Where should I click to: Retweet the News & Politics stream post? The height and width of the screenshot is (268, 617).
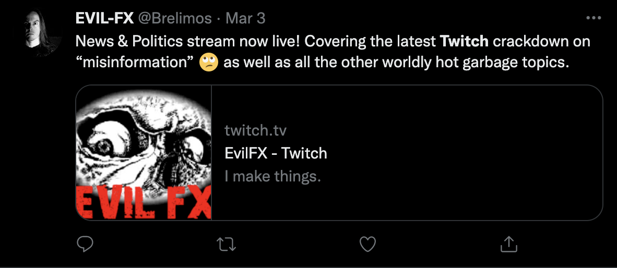[x=226, y=243]
